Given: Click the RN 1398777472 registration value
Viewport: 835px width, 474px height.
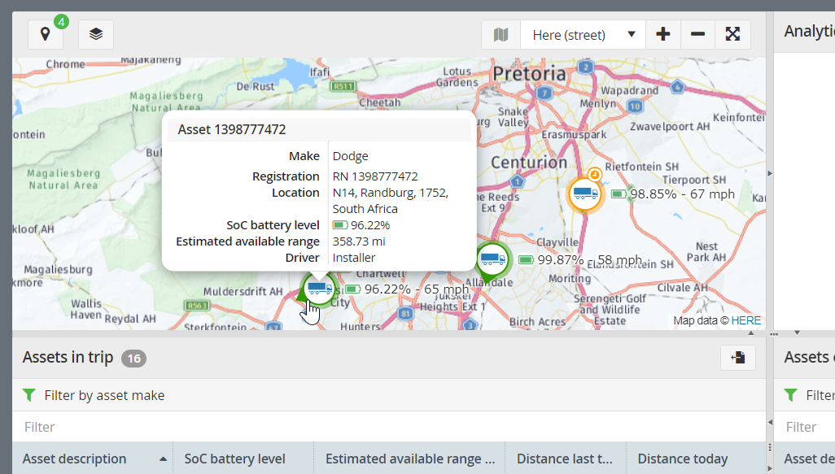Looking at the screenshot, I should tap(375, 176).
